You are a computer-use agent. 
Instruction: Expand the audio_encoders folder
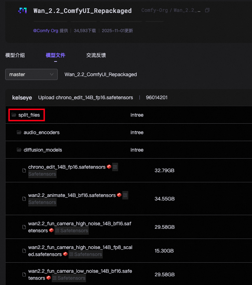[x=41, y=132]
